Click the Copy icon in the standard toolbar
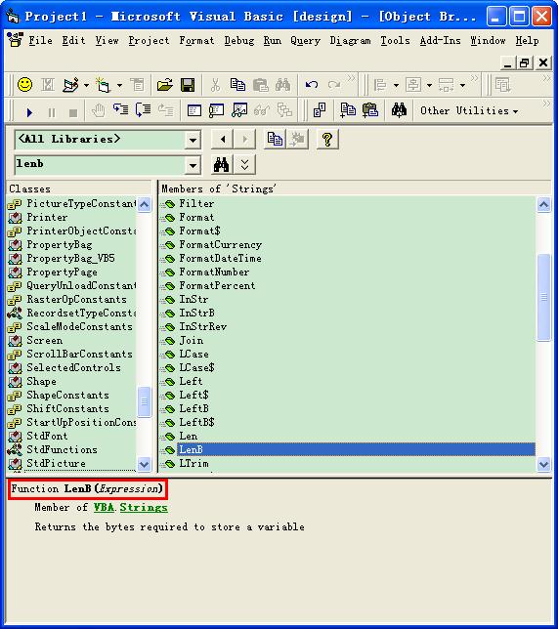This screenshot has width=558, height=629. [x=237, y=85]
